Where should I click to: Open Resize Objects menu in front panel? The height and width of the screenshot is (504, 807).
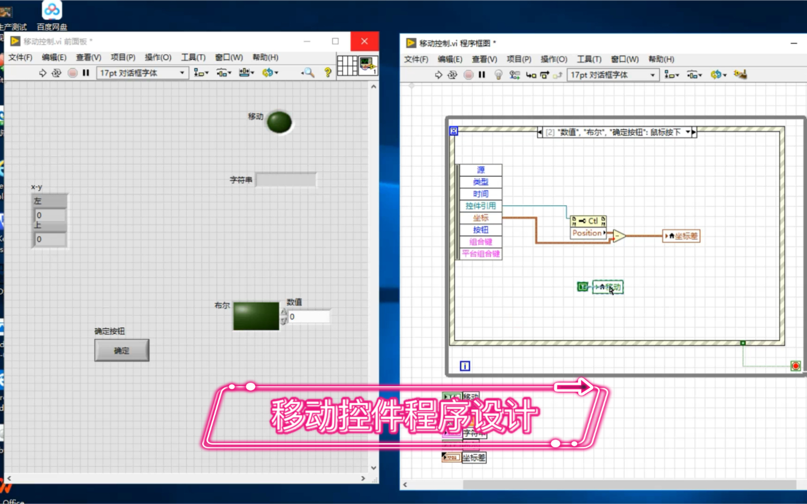point(247,73)
